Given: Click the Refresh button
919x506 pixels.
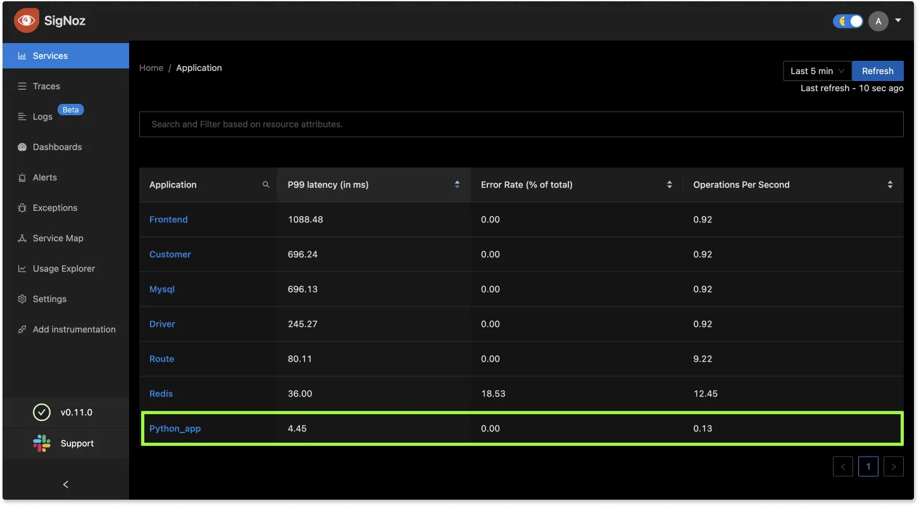Looking at the screenshot, I should [x=878, y=71].
